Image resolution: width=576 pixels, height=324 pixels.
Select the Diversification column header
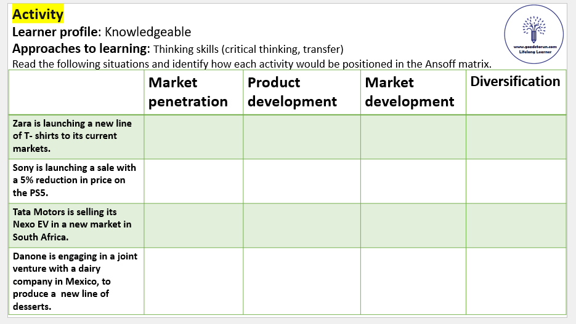click(515, 82)
